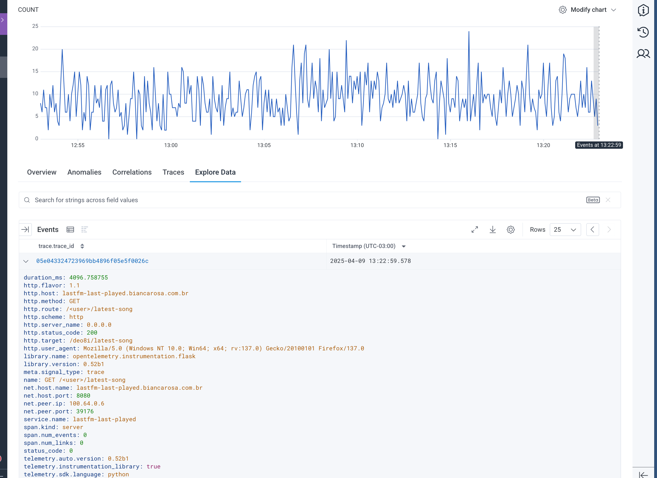Screen dimensions: 657x478
Task: Click the http.method GET value
Action: [x=75, y=301]
